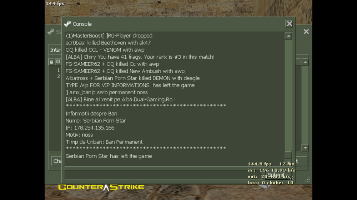Grab the server browser resize grip corner
Viewport: 357px width, 200px height.
click(307, 180)
